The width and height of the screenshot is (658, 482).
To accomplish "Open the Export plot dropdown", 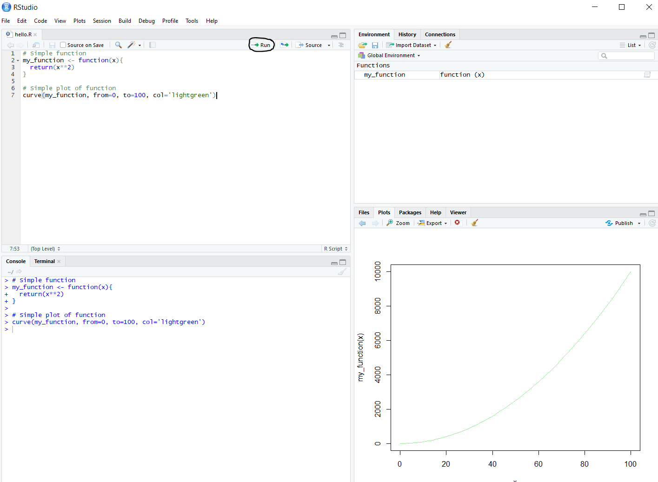I will coord(432,223).
